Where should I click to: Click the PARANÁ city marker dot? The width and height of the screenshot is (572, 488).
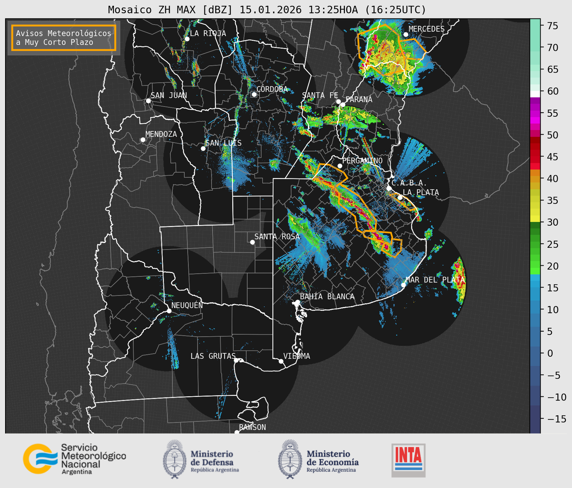coord(343,105)
